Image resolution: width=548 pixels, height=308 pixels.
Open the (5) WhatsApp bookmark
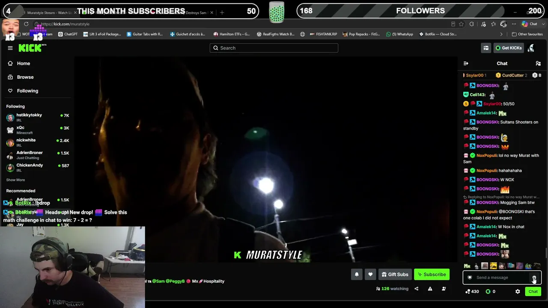399,34
